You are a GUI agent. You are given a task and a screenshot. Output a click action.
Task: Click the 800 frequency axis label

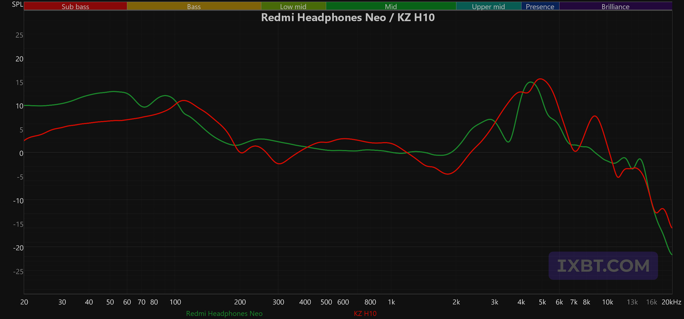[370, 302]
